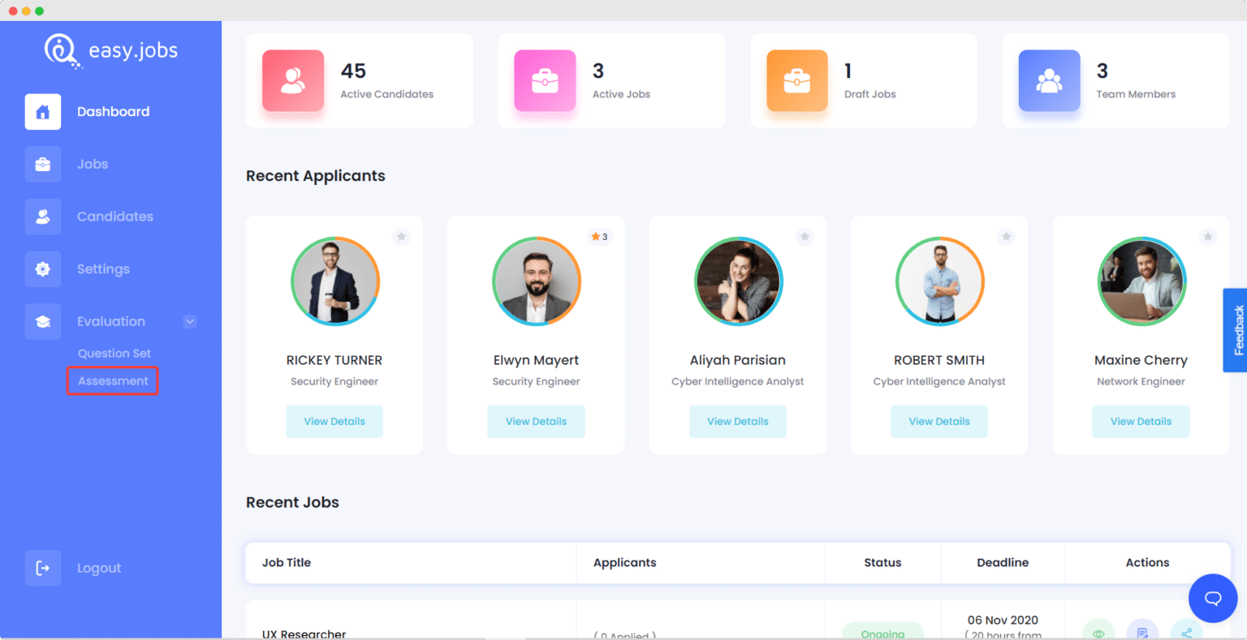
Task: Open the Jobs briefcase icon in sidebar
Action: [42, 165]
